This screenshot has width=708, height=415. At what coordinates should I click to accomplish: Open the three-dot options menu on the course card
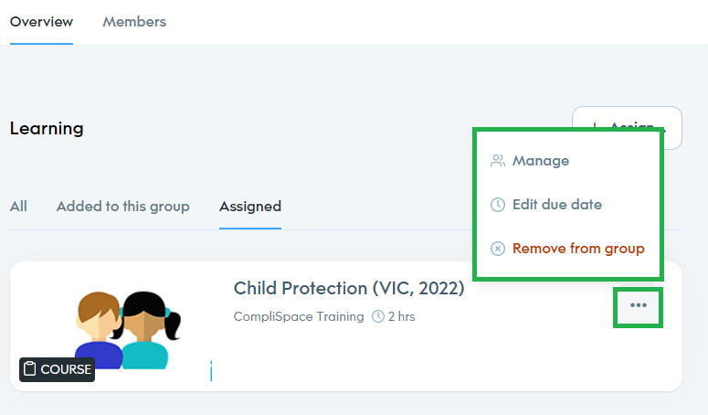pyautogui.click(x=638, y=305)
